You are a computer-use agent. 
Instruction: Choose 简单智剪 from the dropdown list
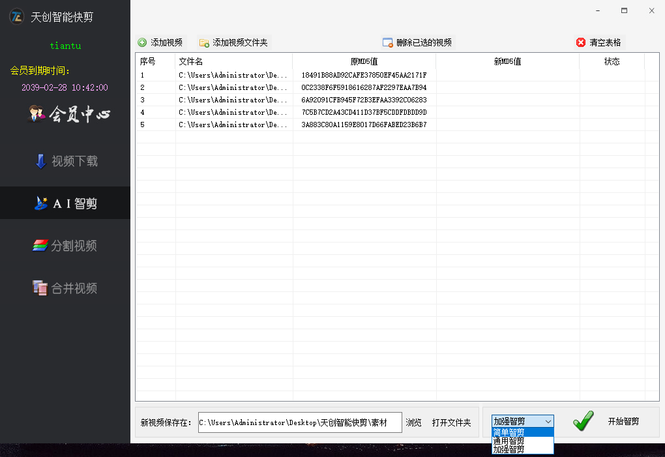(522, 432)
